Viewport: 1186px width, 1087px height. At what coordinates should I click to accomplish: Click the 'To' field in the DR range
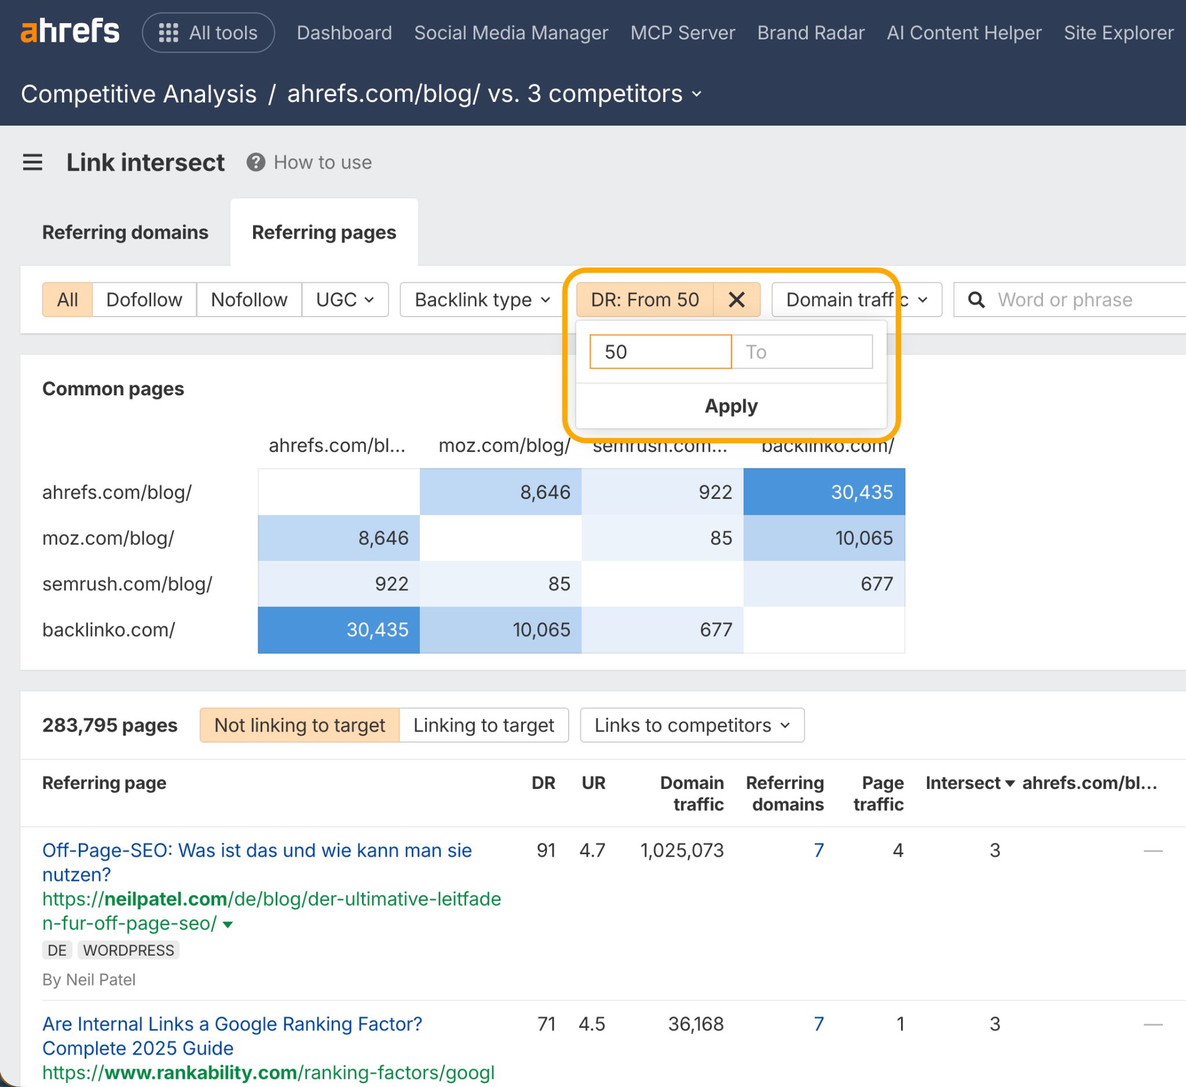click(801, 352)
